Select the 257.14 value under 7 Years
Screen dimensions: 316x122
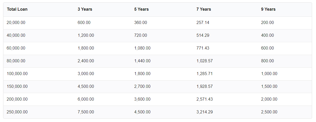(x=203, y=23)
